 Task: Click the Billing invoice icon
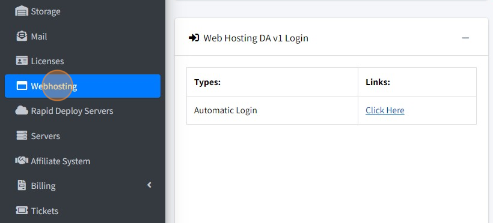(x=22, y=186)
